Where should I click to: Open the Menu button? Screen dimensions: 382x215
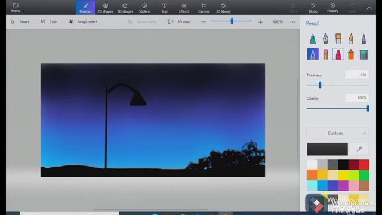click(x=16, y=8)
